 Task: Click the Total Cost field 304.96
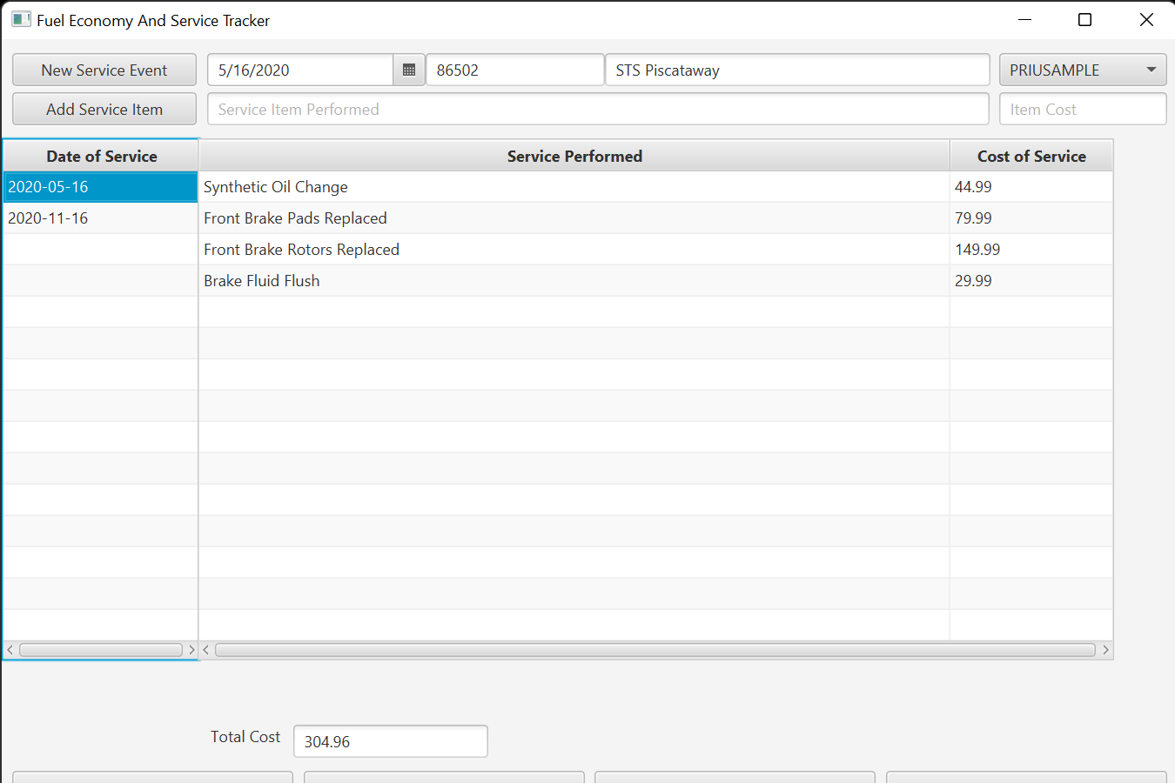click(x=391, y=741)
